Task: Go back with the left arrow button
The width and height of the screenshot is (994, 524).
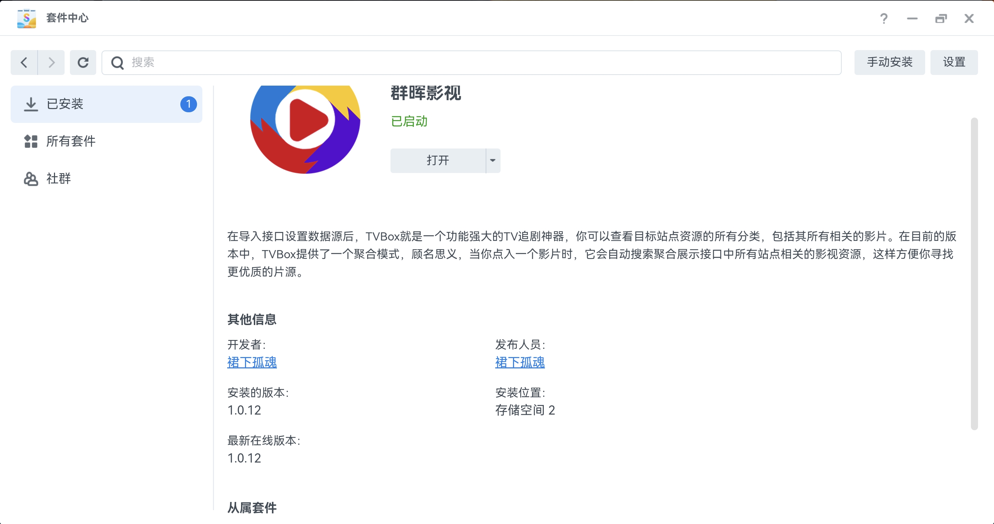Action: click(24, 62)
